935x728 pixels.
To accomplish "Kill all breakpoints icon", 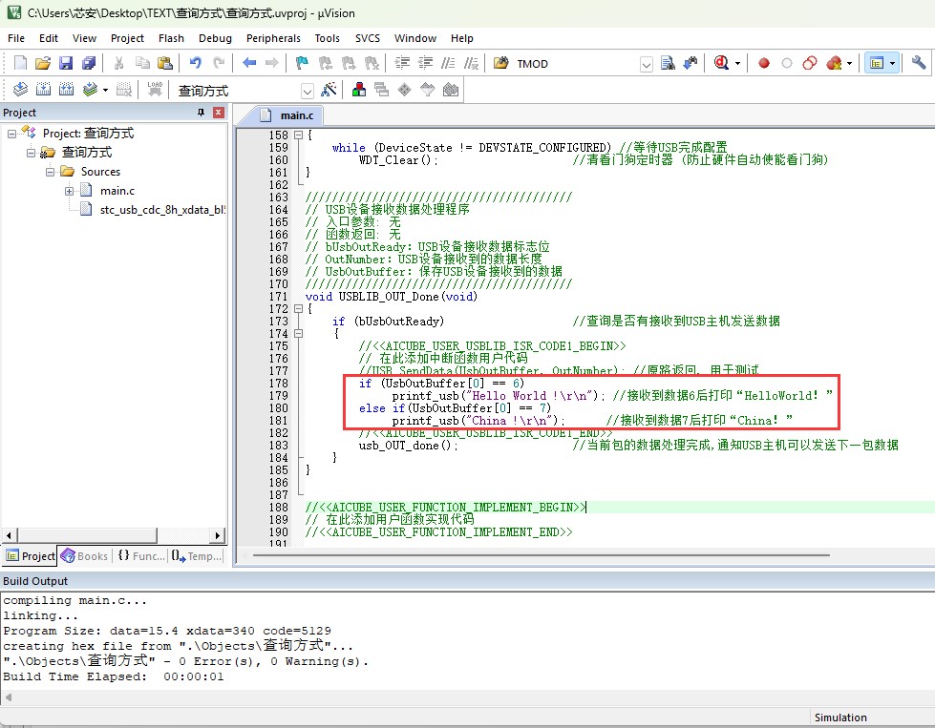I will tap(834, 63).
